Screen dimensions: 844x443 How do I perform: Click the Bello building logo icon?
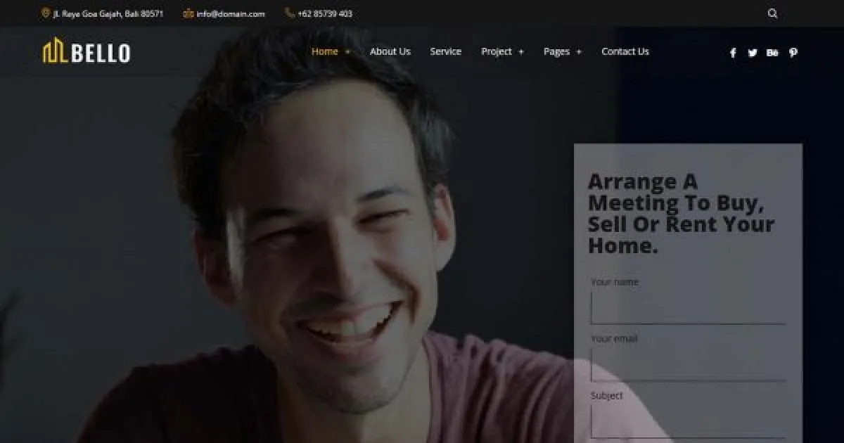pyautogui.click(x=55, y=51)
